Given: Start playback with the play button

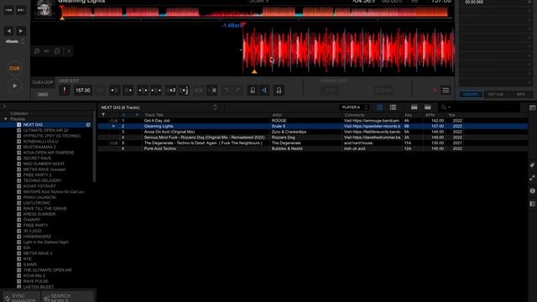Looking at the screenshot, I should pyautogui.click(x=15, y=86).
